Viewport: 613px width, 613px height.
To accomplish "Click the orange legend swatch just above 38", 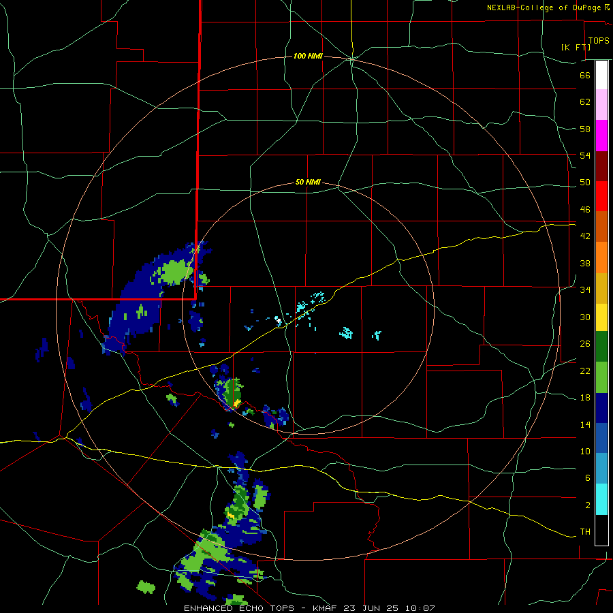I will tap(601, 257).
